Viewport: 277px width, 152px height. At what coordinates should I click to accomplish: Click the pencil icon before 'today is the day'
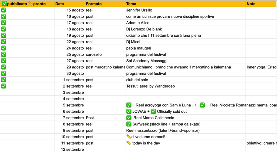coord(129,143)
